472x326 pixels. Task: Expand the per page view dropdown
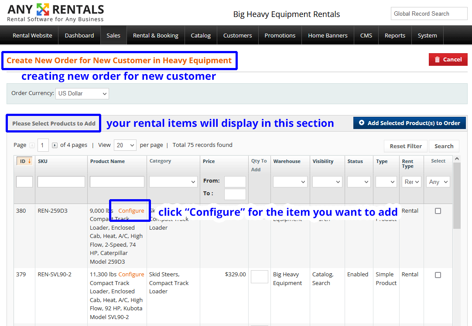[125, 145]
